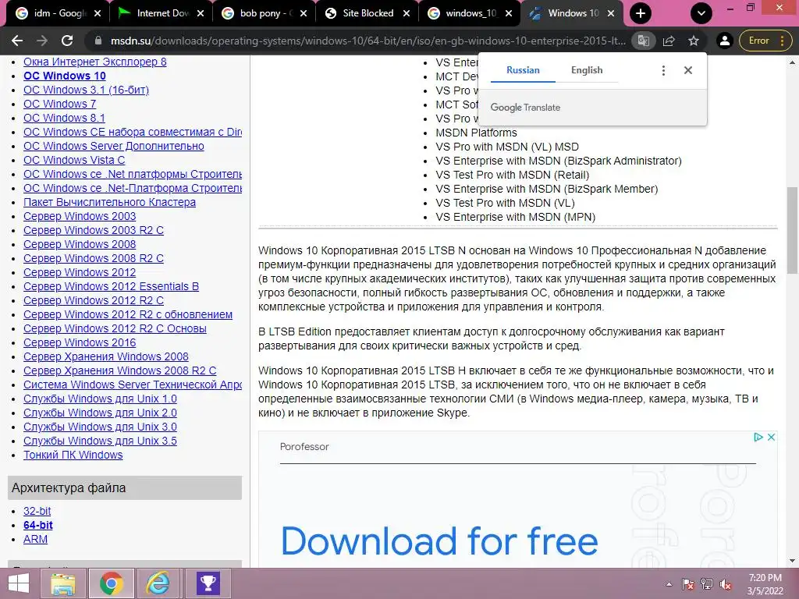Close the Site Blocked tab
The height and width of the screenshot is (599, 799).
[406, 13]
